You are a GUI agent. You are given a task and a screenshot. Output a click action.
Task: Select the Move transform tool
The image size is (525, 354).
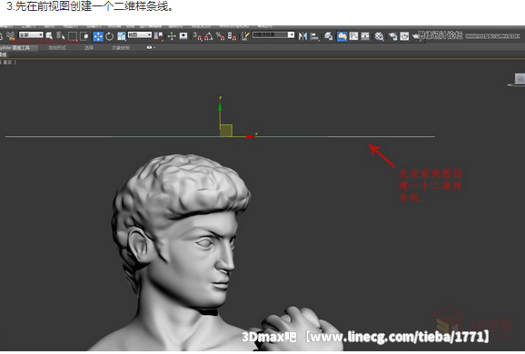click(98, 36)
